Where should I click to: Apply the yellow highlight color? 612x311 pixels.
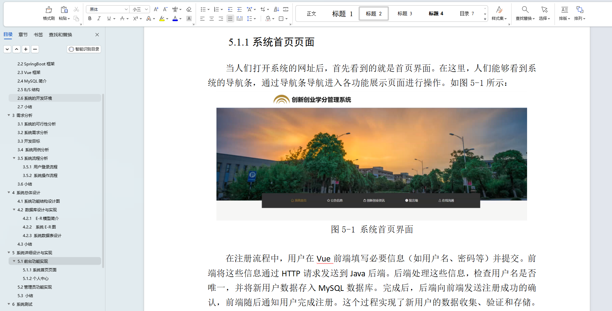click(x=162, y=18)
